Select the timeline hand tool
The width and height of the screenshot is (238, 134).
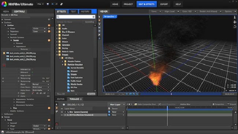tap(57, 108)
